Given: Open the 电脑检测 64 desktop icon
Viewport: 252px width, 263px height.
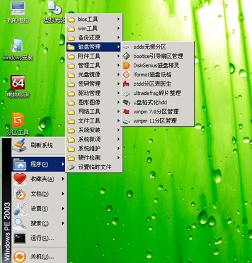Looking at the screenshot, I should click(x=18, y=86).
